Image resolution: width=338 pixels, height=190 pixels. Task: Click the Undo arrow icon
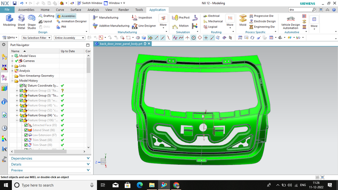(x=22, y=3)
